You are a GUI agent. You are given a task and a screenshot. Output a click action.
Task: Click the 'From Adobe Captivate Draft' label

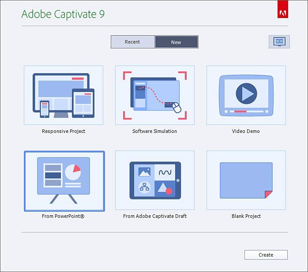click(x=155, y=216)
